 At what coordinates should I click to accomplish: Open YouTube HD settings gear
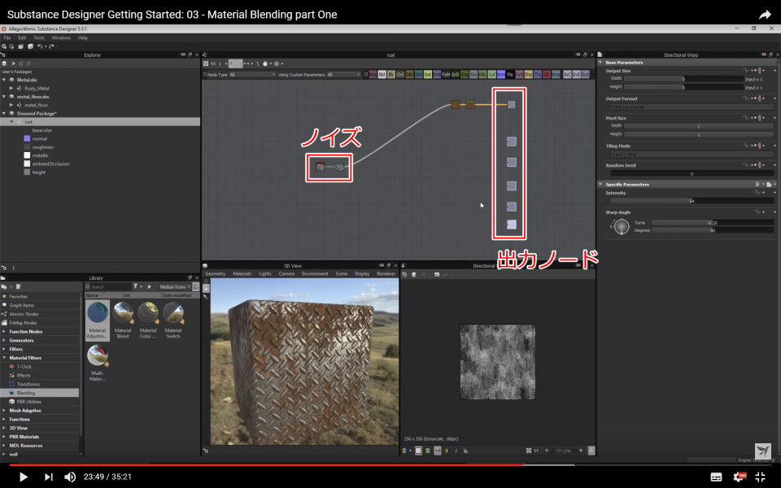point(739,477)
